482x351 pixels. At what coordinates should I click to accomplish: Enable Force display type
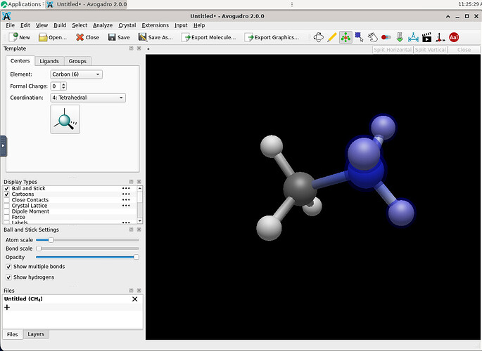(7, 217)
